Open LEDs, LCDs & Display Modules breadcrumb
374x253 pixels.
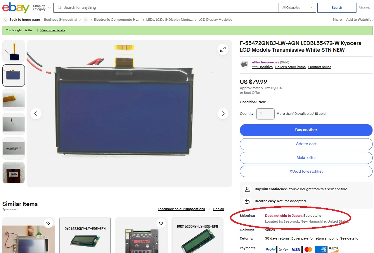coord(169,20)
